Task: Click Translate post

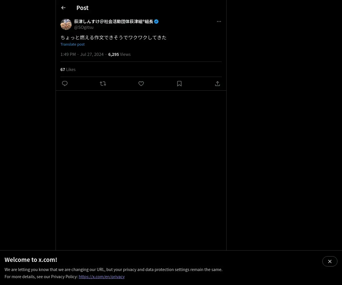Action: pyautogui.click(x=72, y=44)
